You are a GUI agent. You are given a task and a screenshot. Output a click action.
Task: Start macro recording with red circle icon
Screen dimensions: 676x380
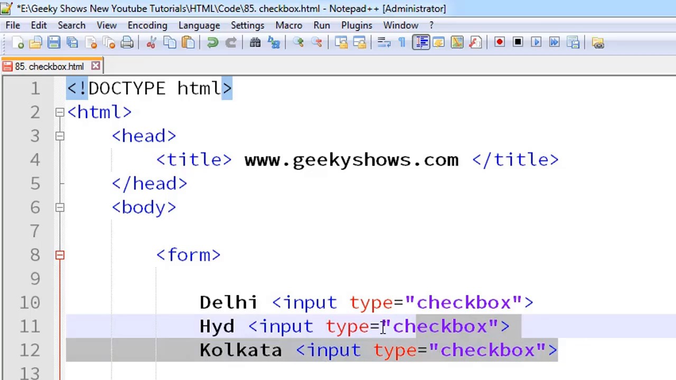point(500,43)
